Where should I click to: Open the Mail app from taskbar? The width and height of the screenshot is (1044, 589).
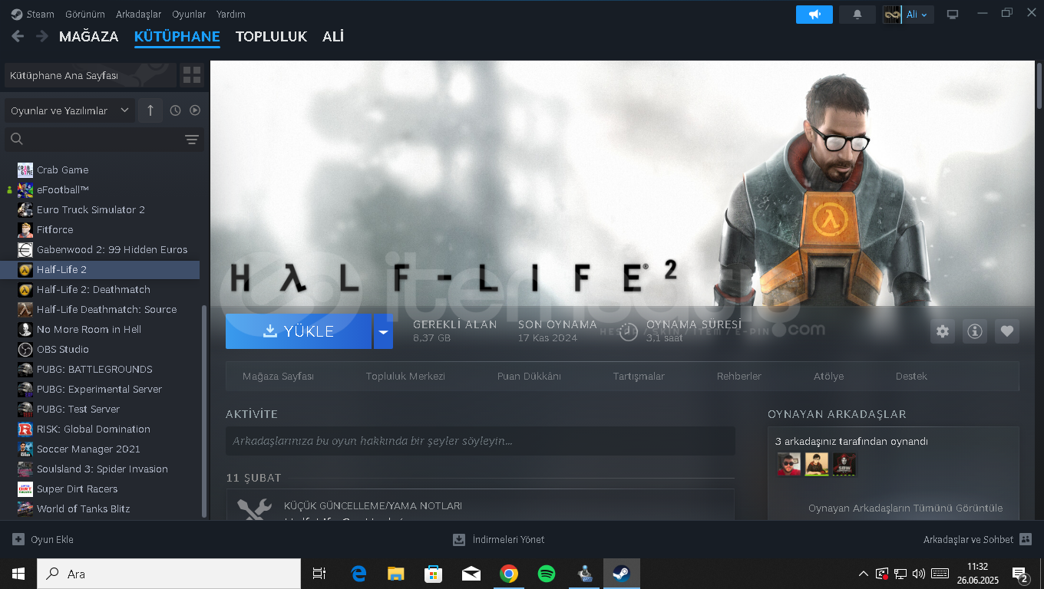pos(471,574)
